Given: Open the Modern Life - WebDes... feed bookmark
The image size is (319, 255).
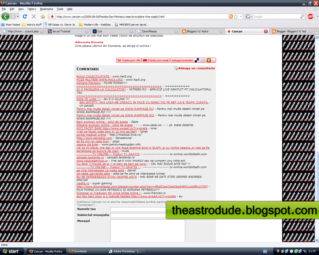Looking at the screenshot, I should (x=96, y=25).
